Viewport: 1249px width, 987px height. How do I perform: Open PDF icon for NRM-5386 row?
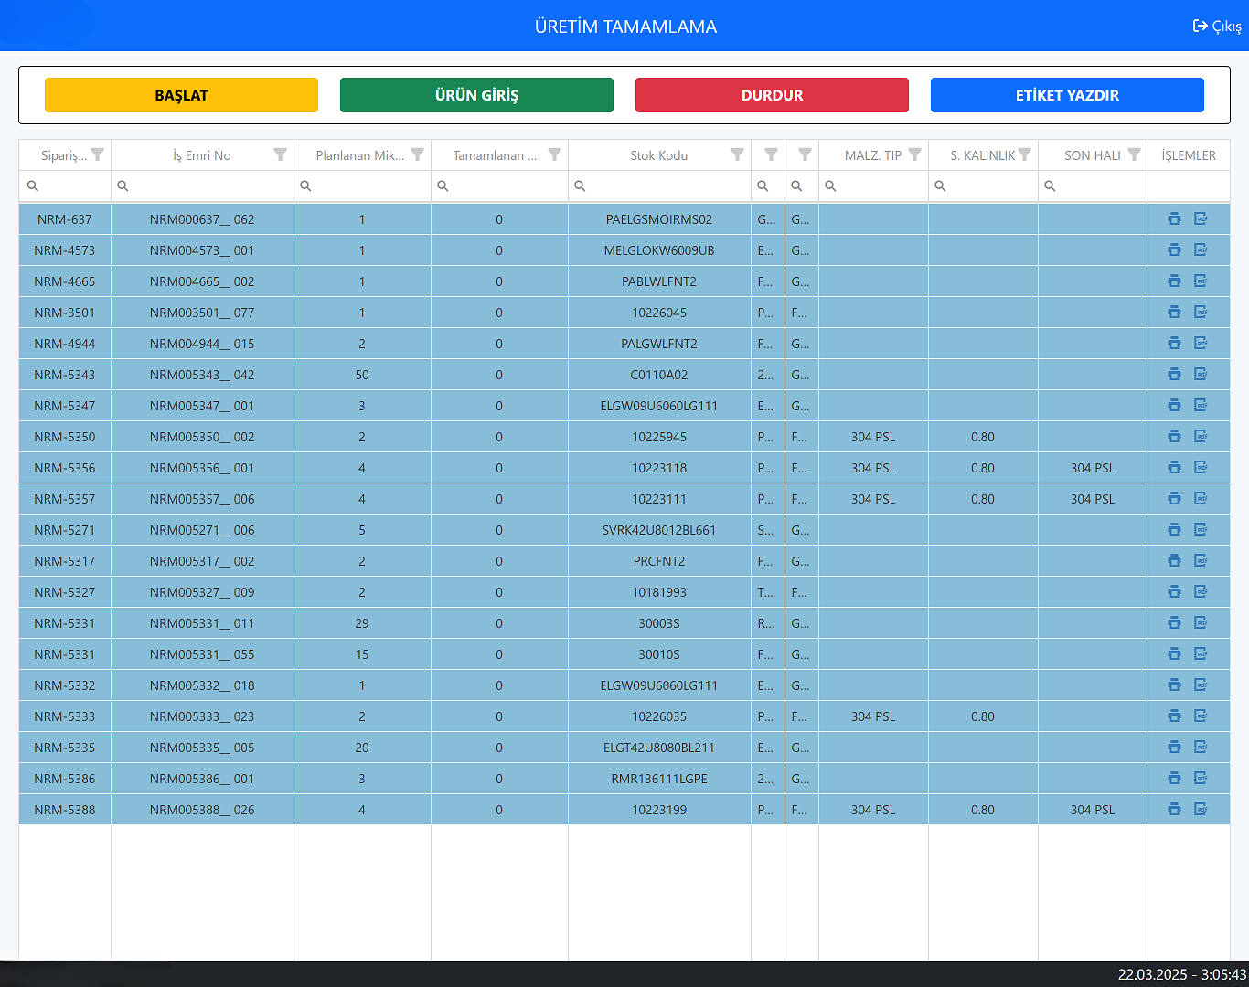click(1201, 779)
